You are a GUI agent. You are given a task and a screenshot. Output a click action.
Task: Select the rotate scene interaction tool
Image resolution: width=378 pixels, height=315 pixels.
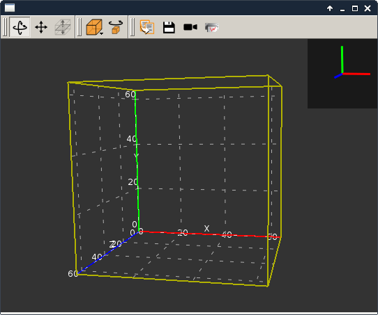[x=20, y=27]
